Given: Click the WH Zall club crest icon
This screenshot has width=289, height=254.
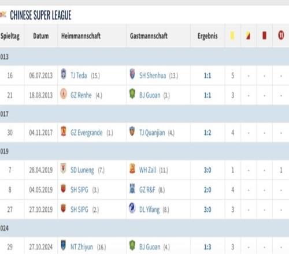Looking at the screenshot, I should 132,169.
